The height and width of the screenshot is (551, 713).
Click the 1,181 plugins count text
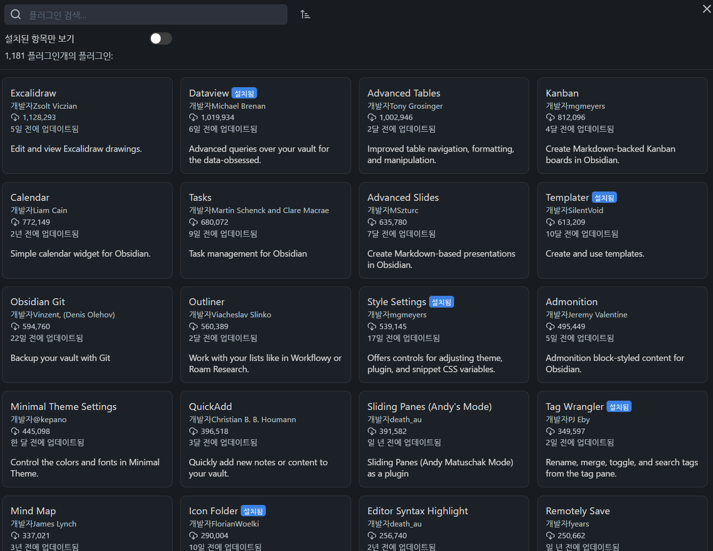(59, 56)
